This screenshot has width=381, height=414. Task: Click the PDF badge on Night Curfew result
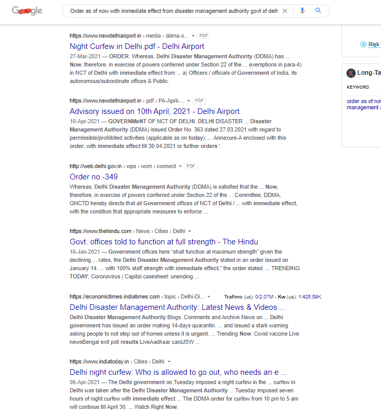(x=204, y=36)
